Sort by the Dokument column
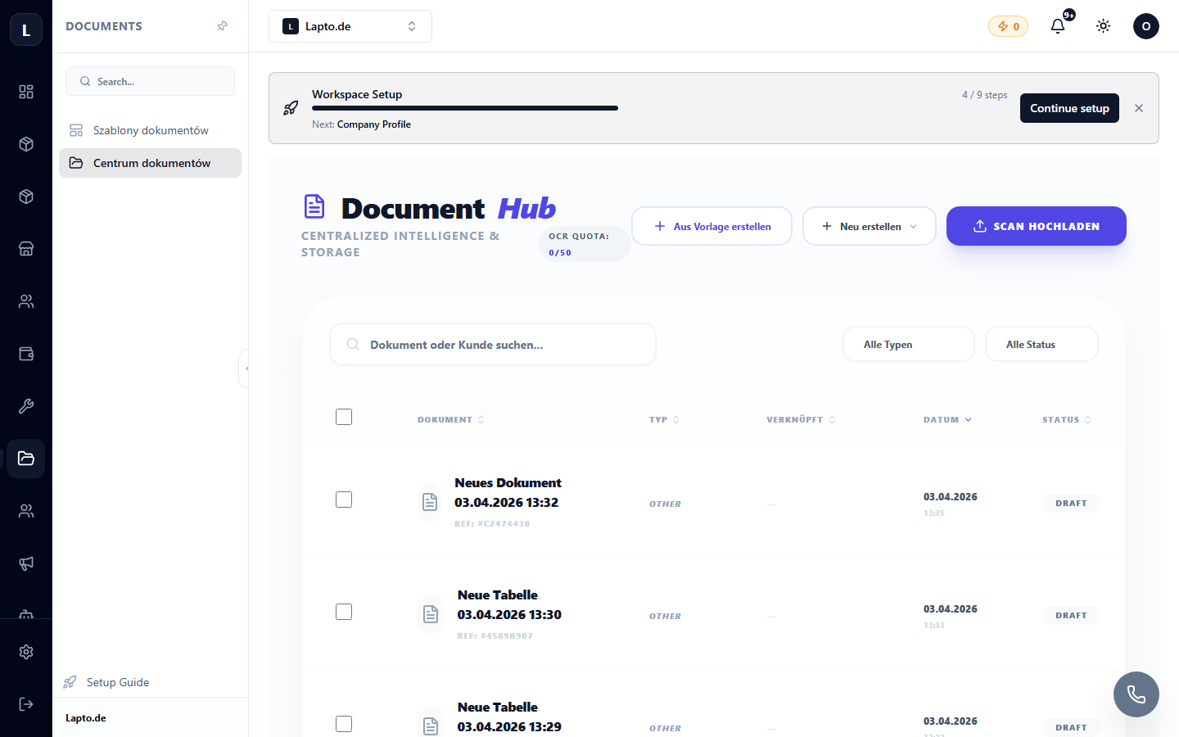 (x=451, y=419)
